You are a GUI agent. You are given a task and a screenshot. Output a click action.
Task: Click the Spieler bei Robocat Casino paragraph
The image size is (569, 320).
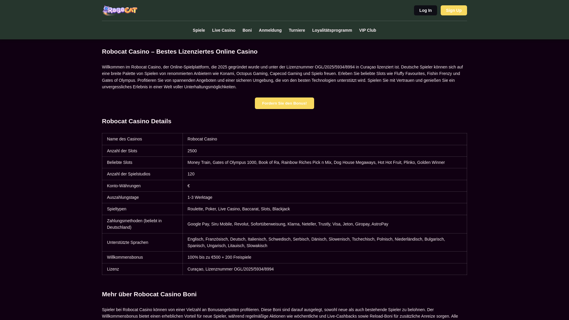[x=284, y=313]
